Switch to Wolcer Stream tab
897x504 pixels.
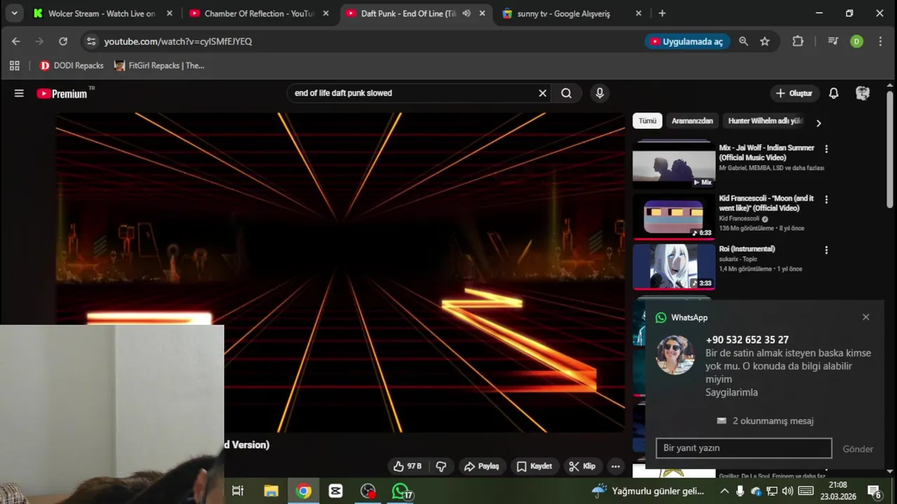click(102, 13)
